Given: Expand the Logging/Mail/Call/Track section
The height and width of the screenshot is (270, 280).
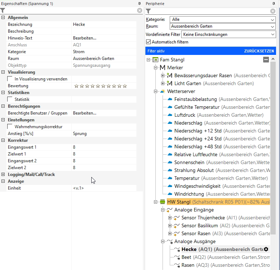Looking at the screenshot, I should [3, 174].
